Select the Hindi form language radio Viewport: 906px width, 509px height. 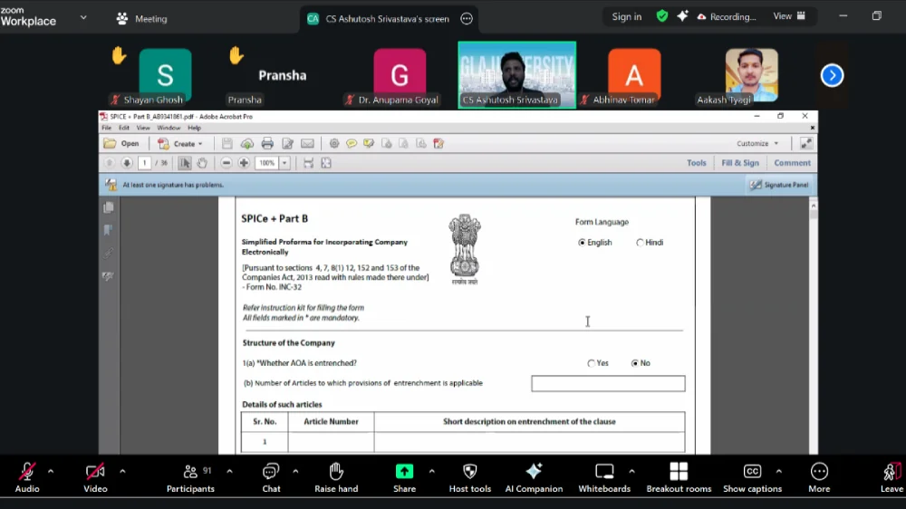tap(640, 243)
